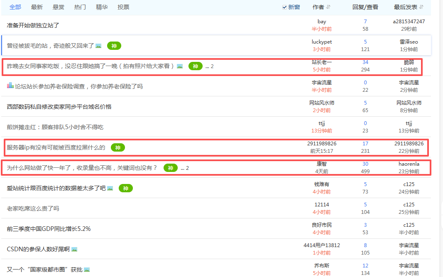Screen dimensions: 443x277
Task: Select the 精华 filter tab
Action: point(102,7)
